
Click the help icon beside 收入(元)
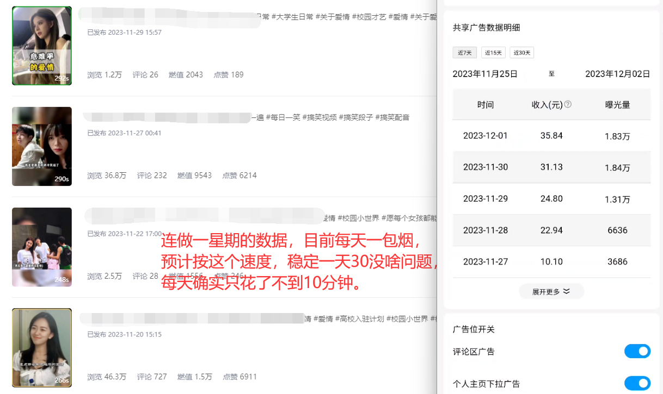click(x=568, y=104)
